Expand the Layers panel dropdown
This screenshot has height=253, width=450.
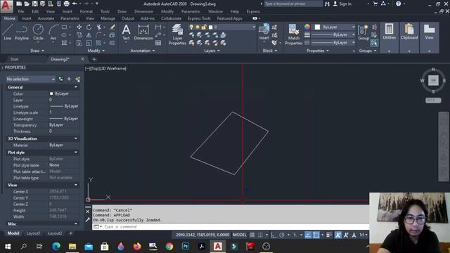pyautogui.click(x=212, y=51)
